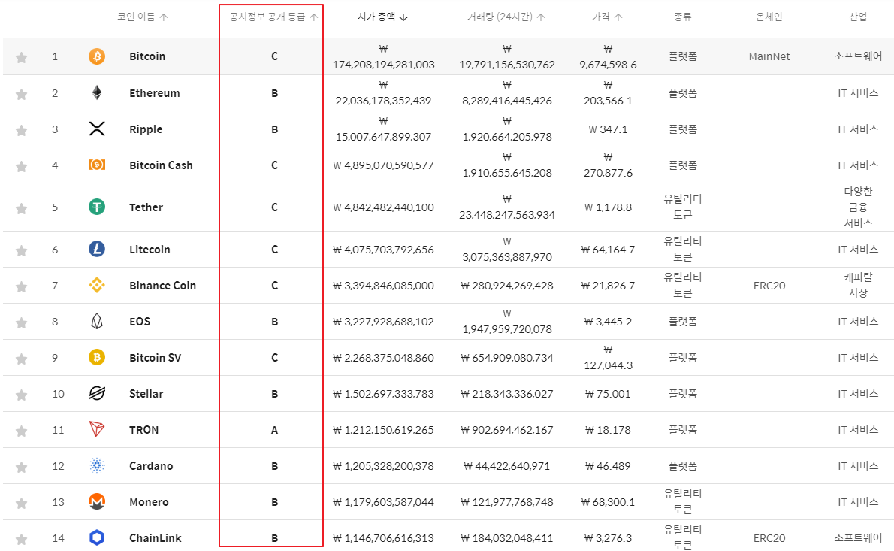Open the ChainLink coin name link

pos(155,538)
